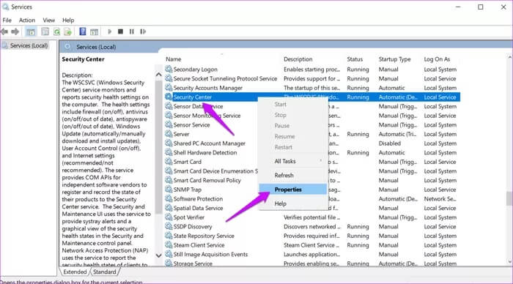Toggle the Show/Hide Console Tree icon
The height and width of the screenshot is (284, 513).
31,31
